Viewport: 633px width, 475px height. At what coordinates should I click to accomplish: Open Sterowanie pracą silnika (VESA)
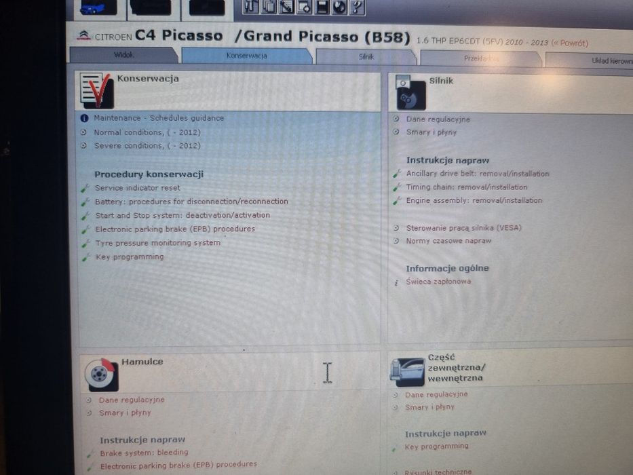pos(464,228)
